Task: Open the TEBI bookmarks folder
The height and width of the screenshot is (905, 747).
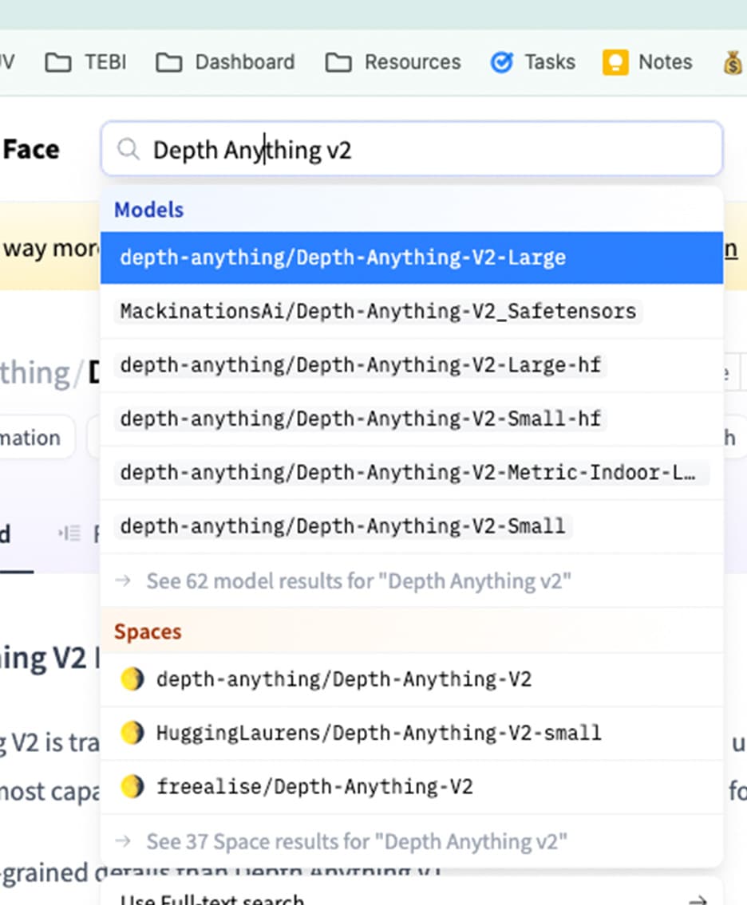Action: click(86, 62)
